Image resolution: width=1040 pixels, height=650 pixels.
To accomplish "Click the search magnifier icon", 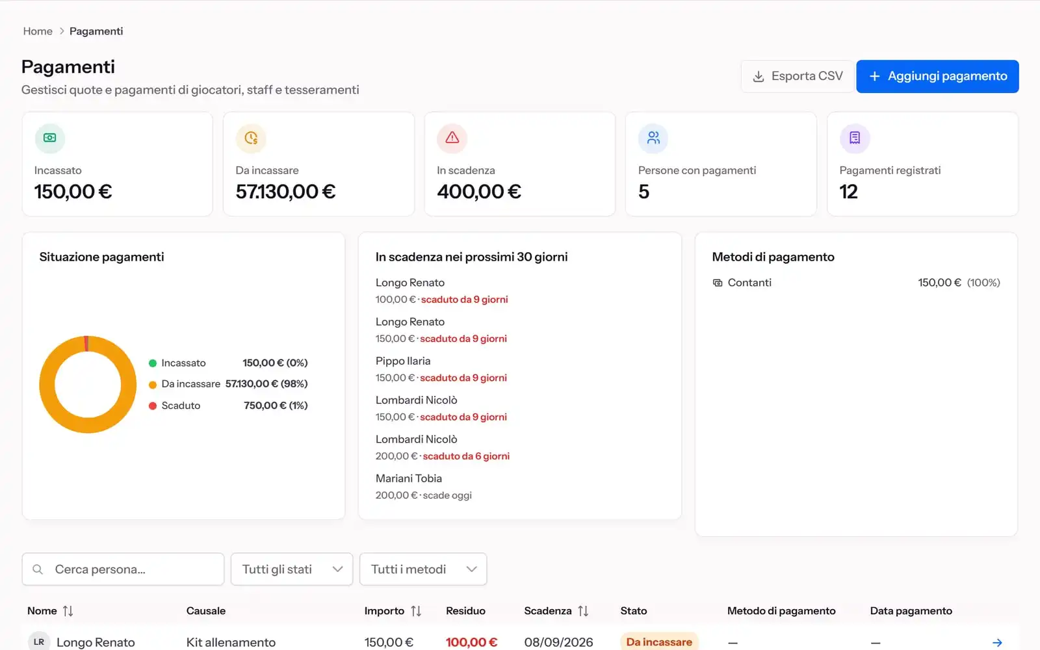I will [x=38, y=569].
